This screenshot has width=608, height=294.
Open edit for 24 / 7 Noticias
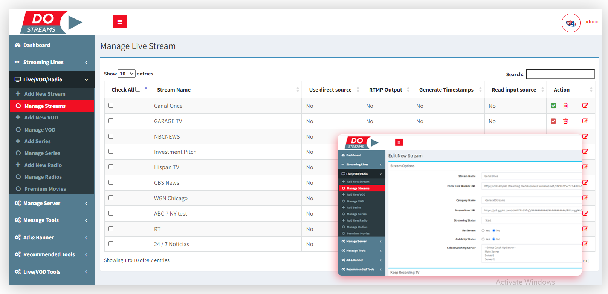coord(585,244)
